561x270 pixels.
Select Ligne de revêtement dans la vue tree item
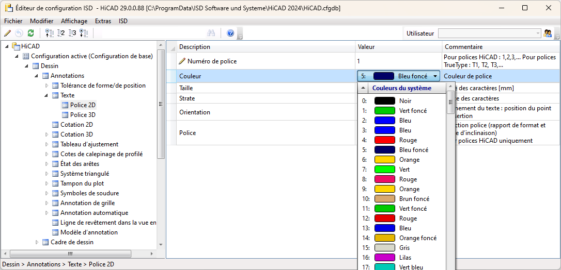coord(108,223)
